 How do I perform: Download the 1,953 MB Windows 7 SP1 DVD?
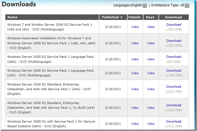(174, 25)
